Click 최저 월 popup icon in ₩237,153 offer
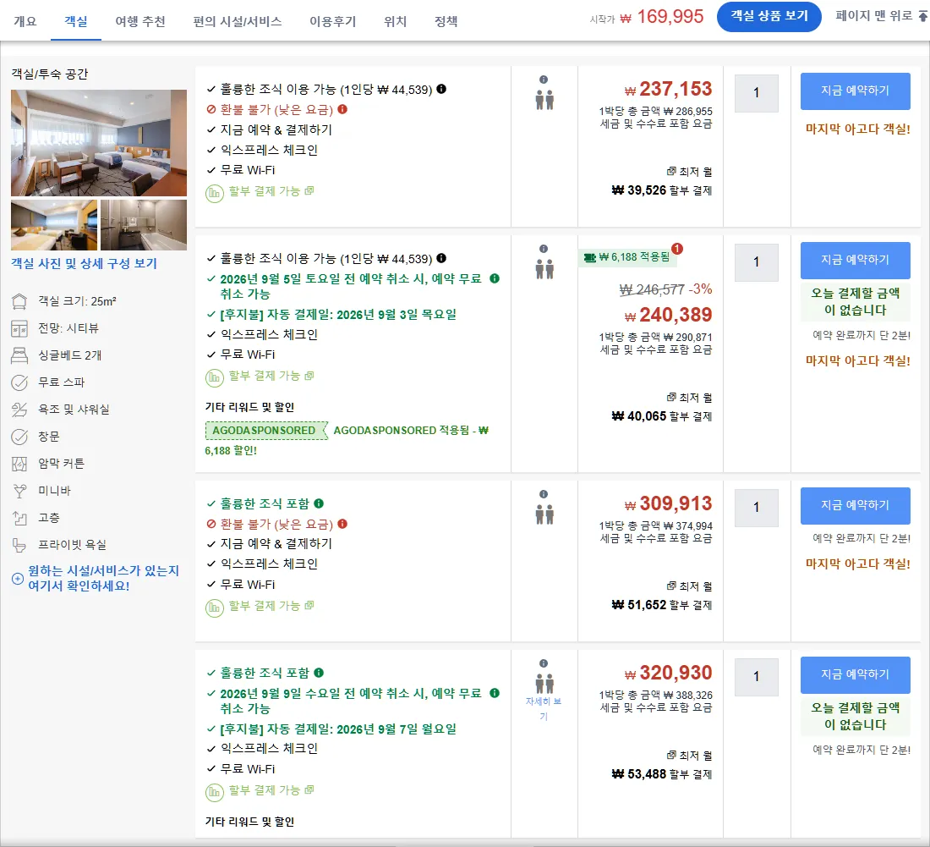The image size is (930, 847). click(x=670, y=172)
